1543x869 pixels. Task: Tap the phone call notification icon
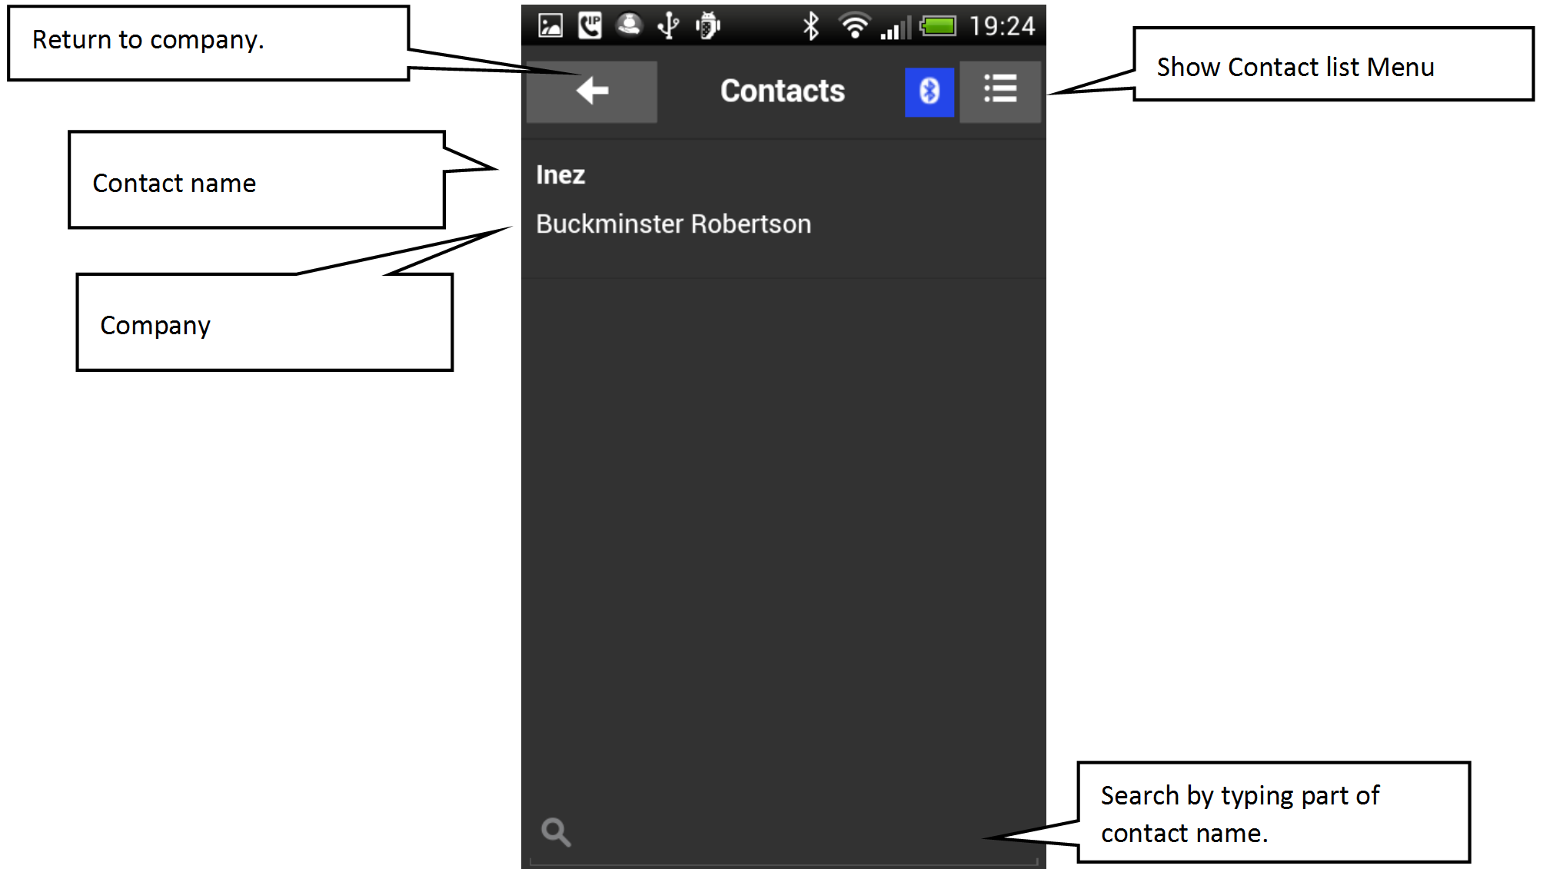590,26
